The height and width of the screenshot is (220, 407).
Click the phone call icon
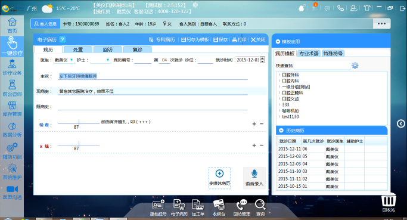(x=340, y=8)
